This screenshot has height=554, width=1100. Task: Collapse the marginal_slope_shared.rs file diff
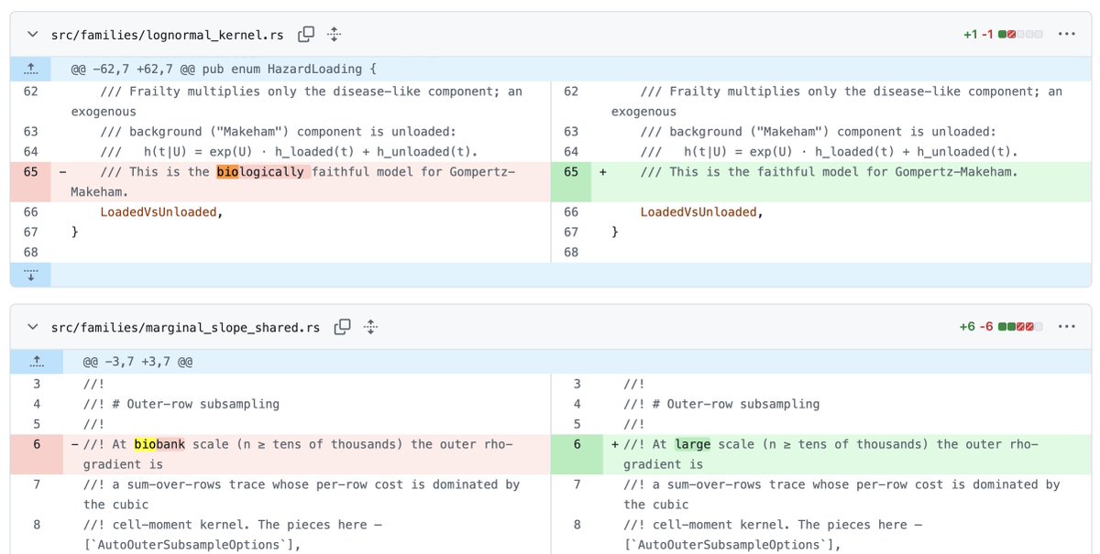(34, 327)
